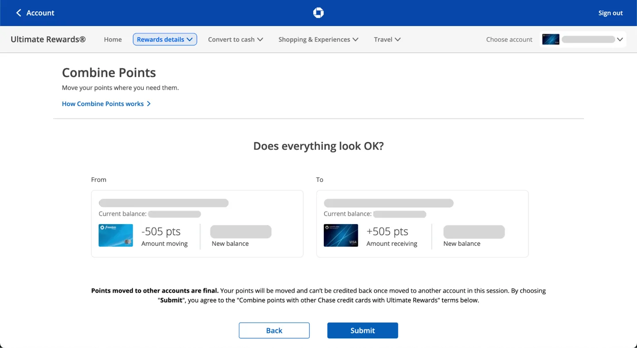This screenshot has height=348, width=637.
Task: Click the Chase octagon logo in header
Action: pyautogui.click(x=318, y=13)
